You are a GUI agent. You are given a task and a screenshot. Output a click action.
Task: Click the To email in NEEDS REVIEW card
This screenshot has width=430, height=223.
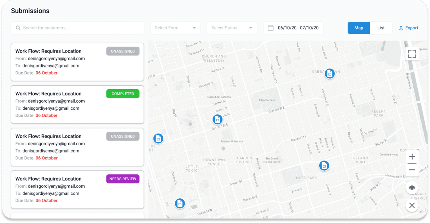tap(51, 193)
